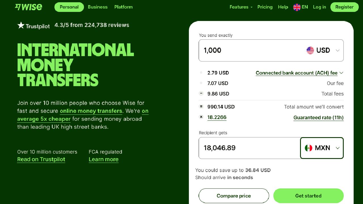The height and width of the screenshot is (204, 363).
Task: Click the Compare price button
Action: [x=234, y=196]
